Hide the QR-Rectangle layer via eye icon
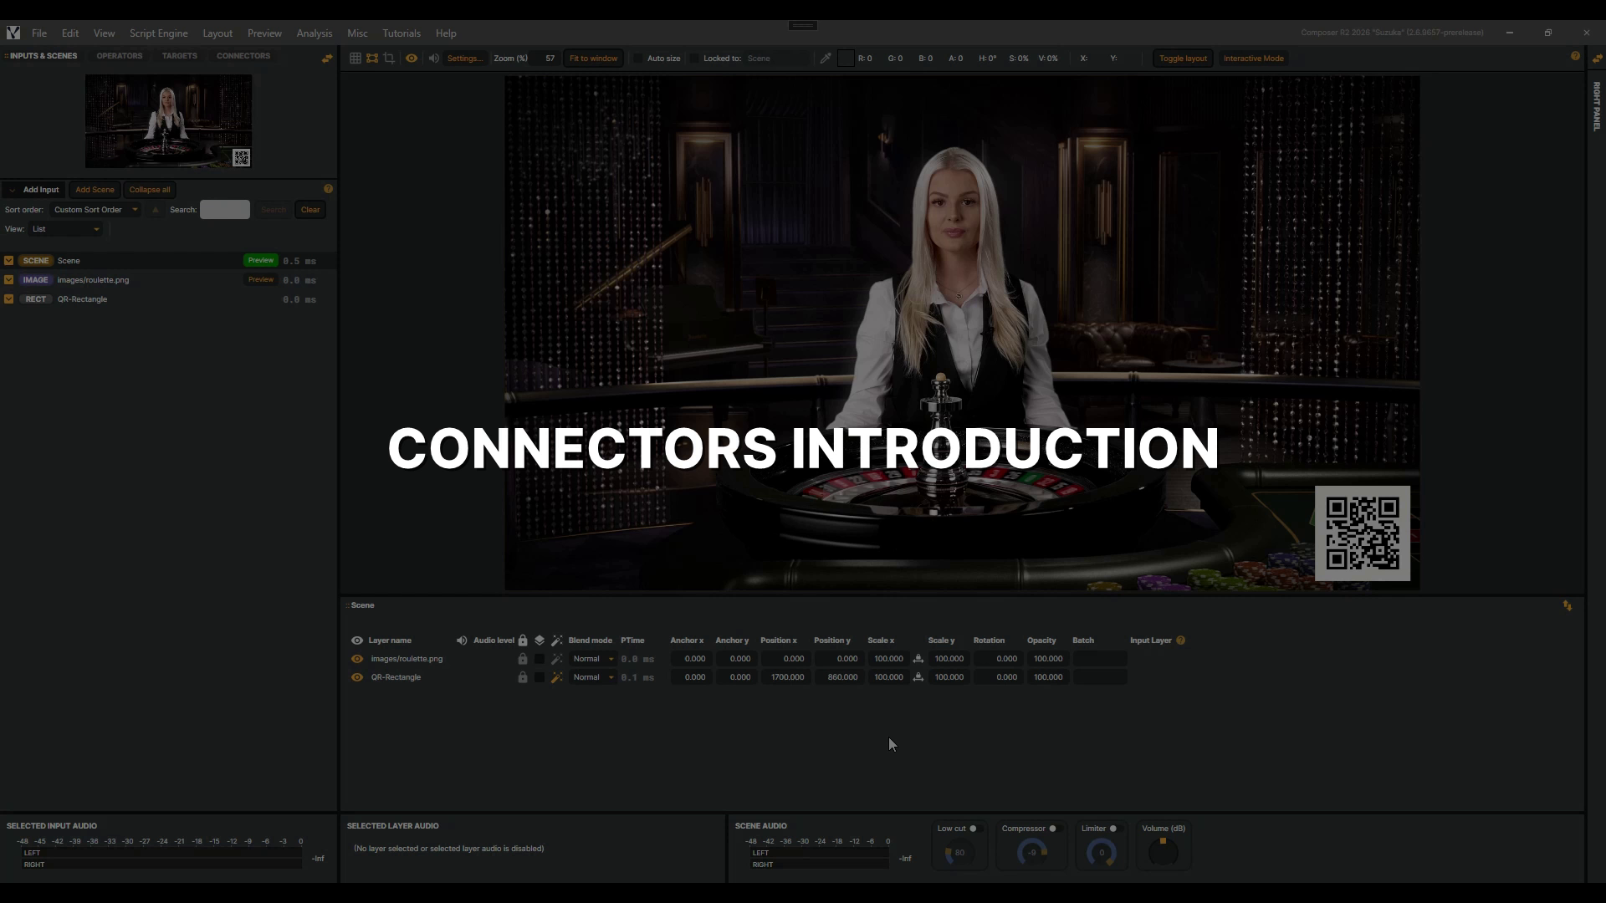The image size is (1606, 903). (357, 677)
